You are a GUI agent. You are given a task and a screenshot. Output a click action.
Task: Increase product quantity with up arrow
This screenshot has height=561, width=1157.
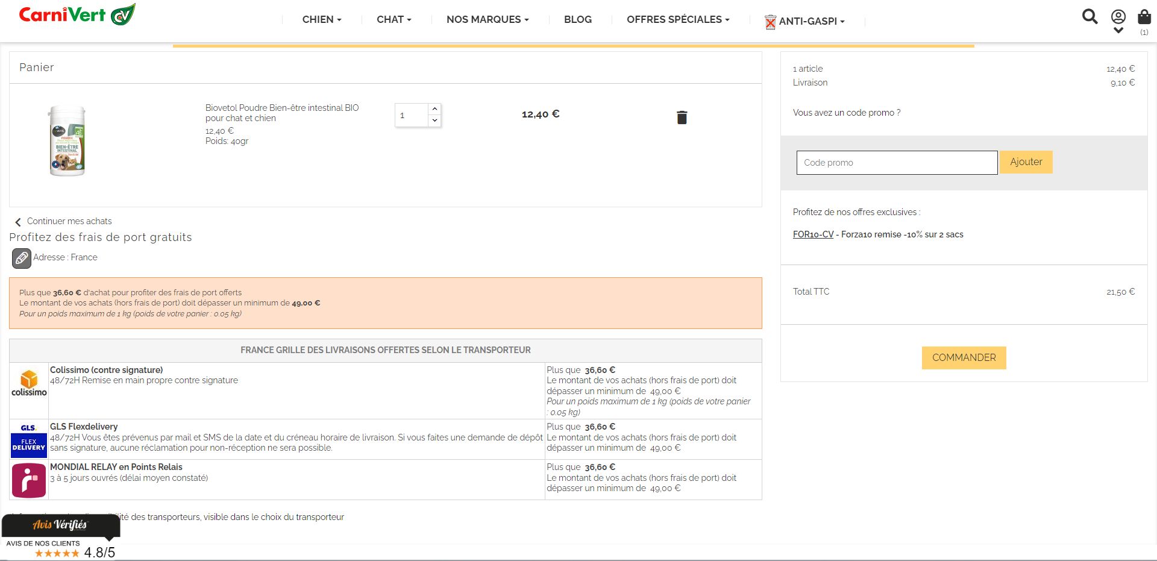[x=434, y=109]
